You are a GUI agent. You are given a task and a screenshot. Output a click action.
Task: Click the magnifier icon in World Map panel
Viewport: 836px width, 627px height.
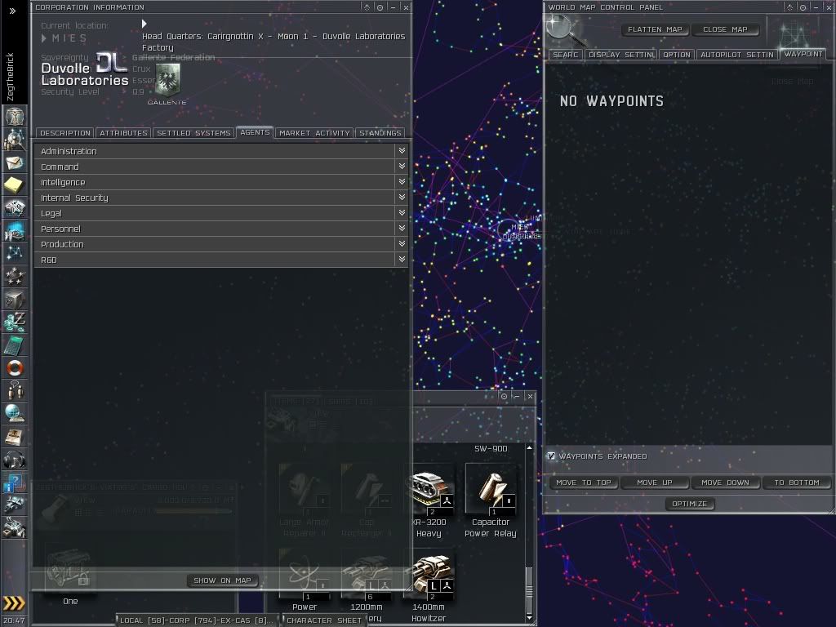pyautogui.click(x=565, y=29)
